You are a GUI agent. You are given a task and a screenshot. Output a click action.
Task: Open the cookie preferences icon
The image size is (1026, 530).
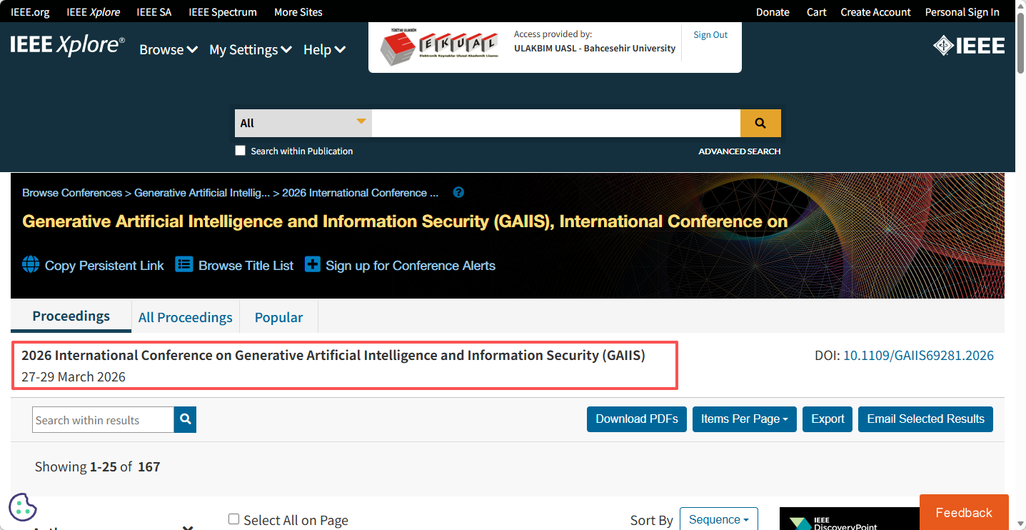(23, 507)
